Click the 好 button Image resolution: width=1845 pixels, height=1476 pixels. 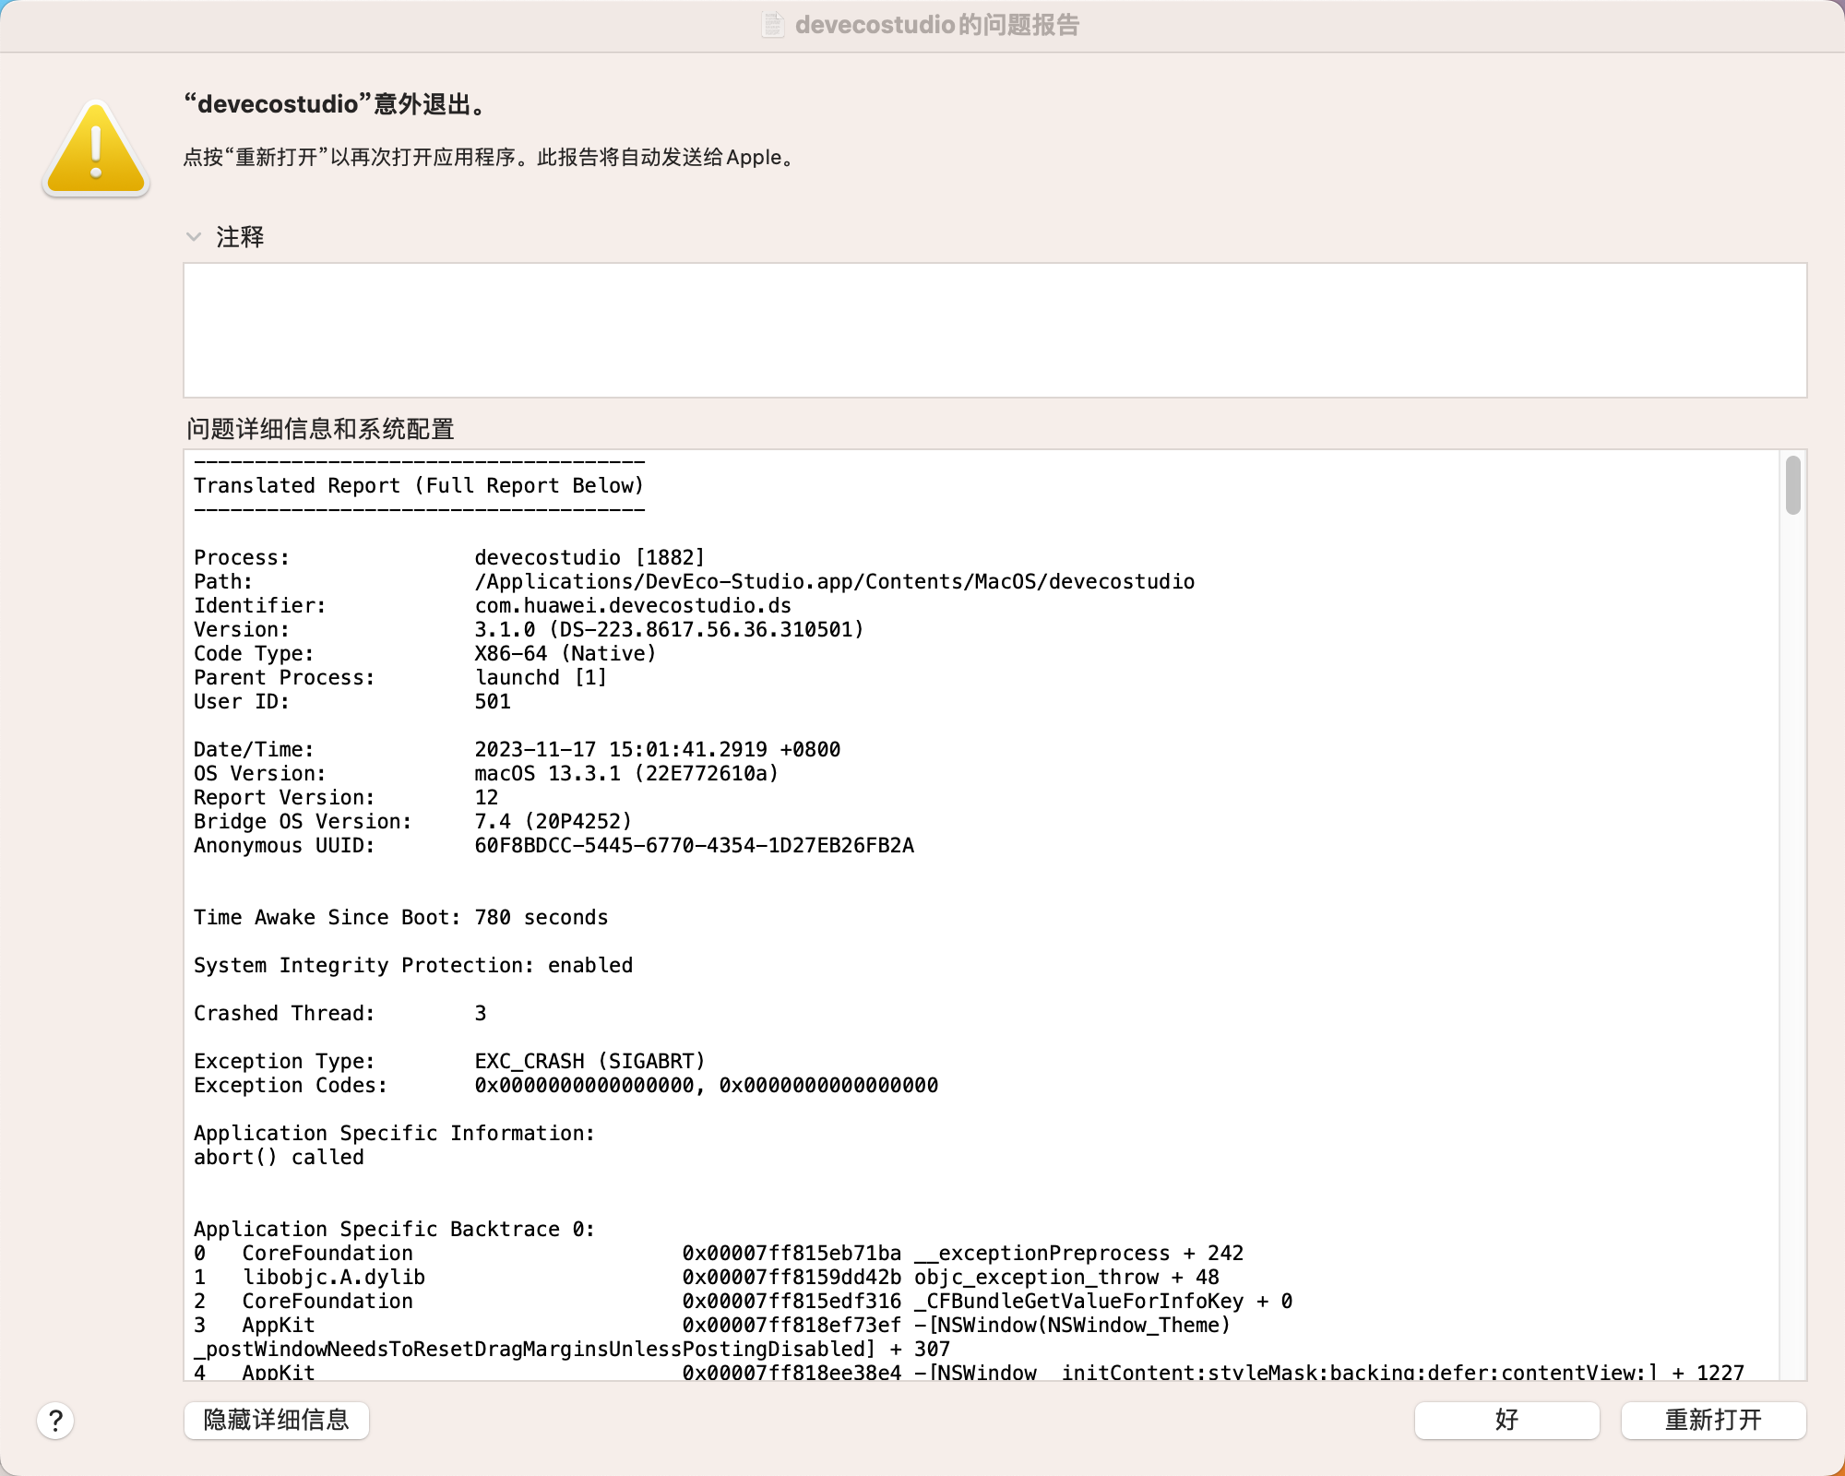1507,1421
